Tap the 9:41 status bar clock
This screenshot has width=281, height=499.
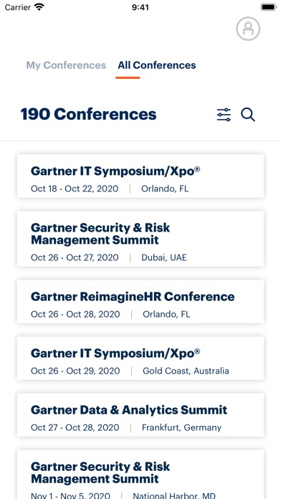pos(140,7)
